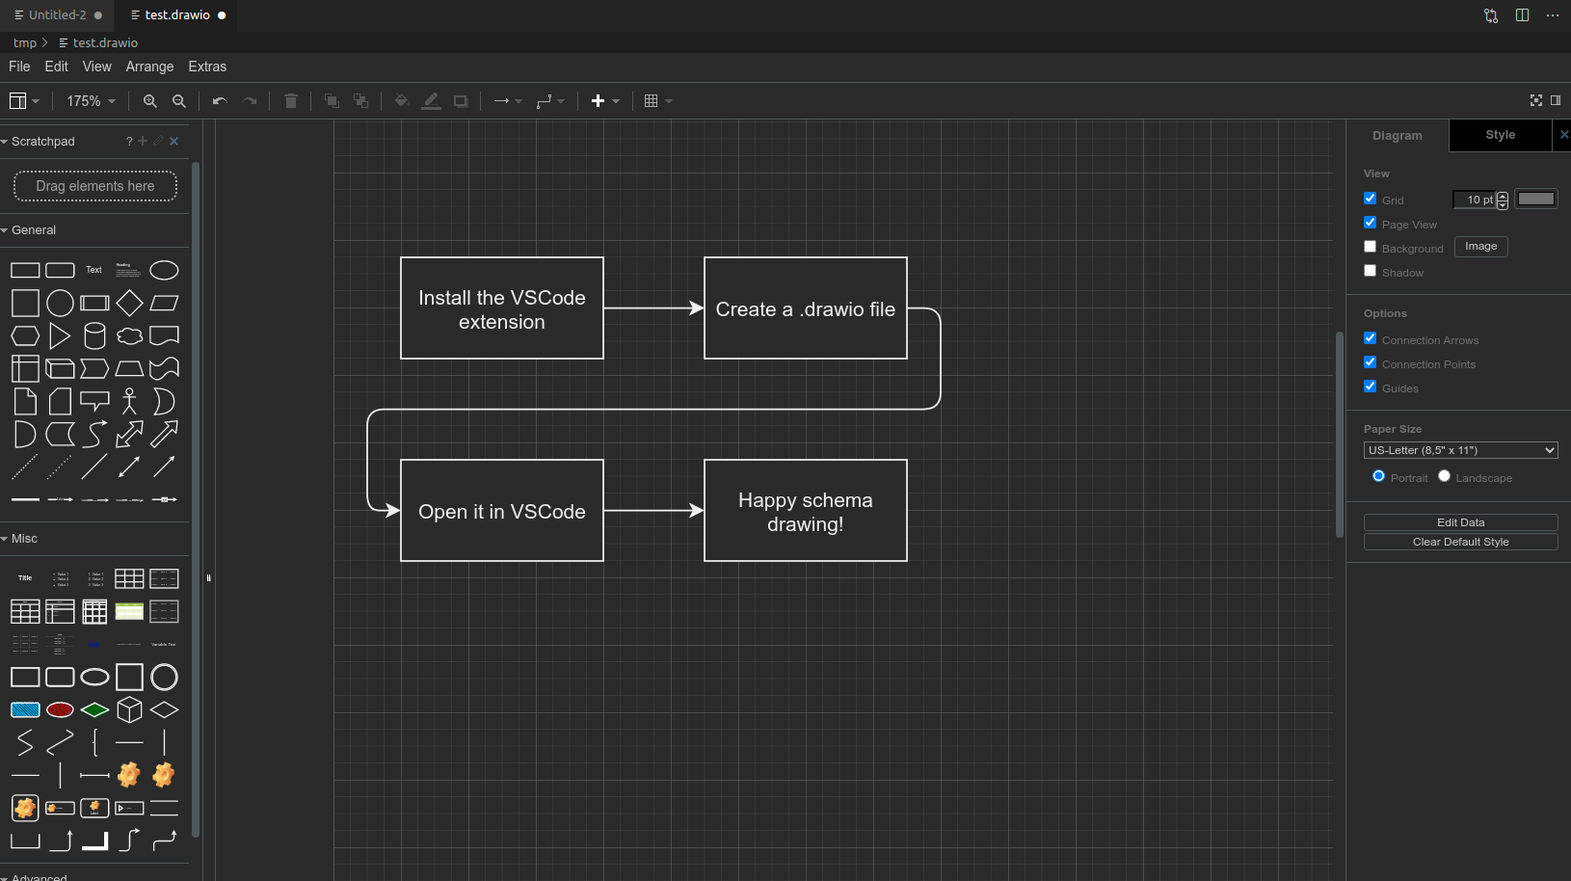Viewport: 1571px width, 881px height.
Task: Click the Undo icon in the toolbar
Action: click(x=220, y=100)
